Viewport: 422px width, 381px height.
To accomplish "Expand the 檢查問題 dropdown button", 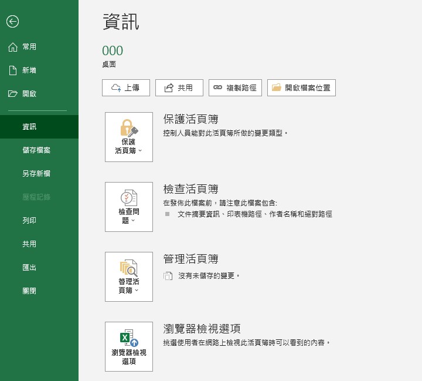I will [x=128, y=207].
